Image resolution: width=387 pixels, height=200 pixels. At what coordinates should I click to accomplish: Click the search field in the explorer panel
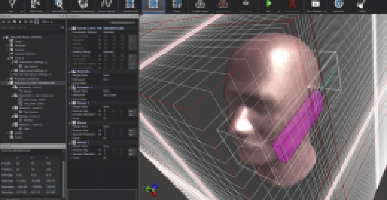[x=30, y=28]
